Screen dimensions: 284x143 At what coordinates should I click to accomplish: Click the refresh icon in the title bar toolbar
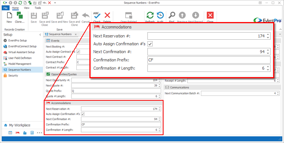click(x=20, y=3)
